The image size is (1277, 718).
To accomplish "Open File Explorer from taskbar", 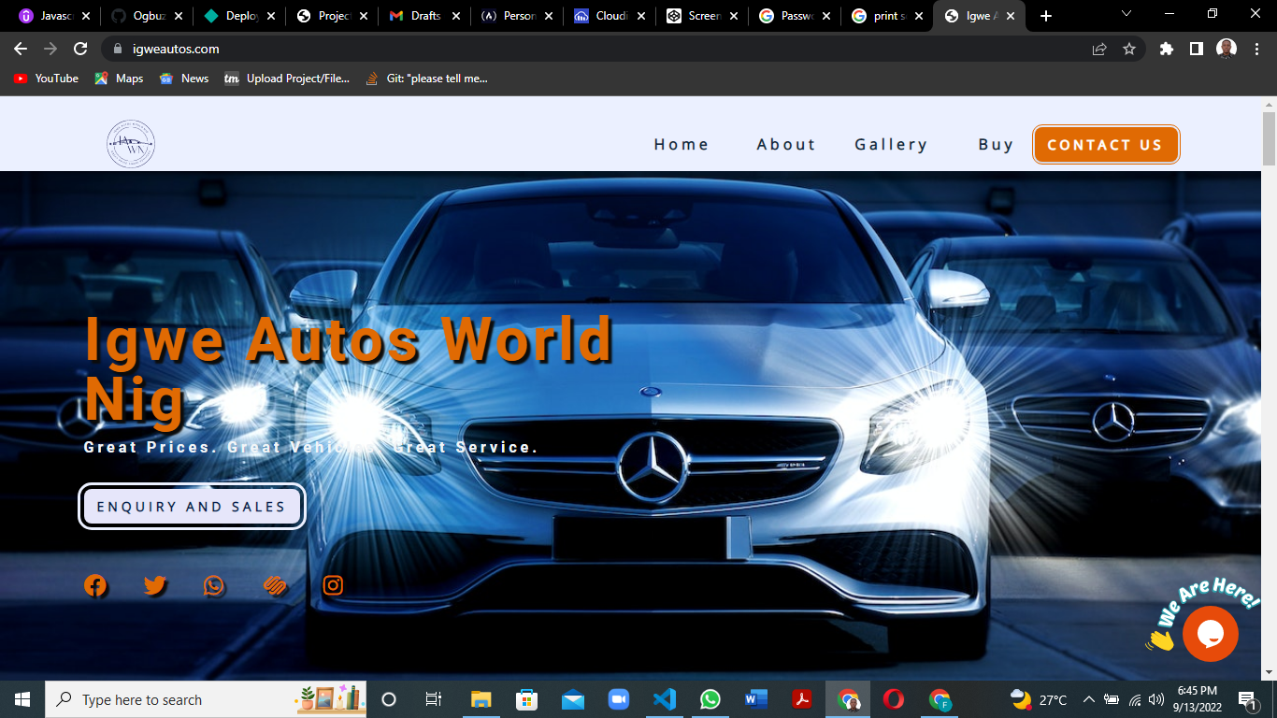I will (481, 699).
